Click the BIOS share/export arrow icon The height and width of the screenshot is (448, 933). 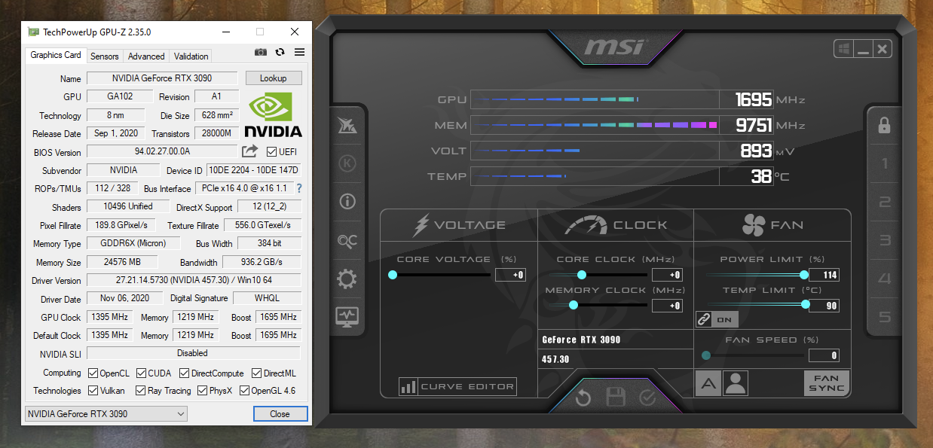(x=249, y=151)
